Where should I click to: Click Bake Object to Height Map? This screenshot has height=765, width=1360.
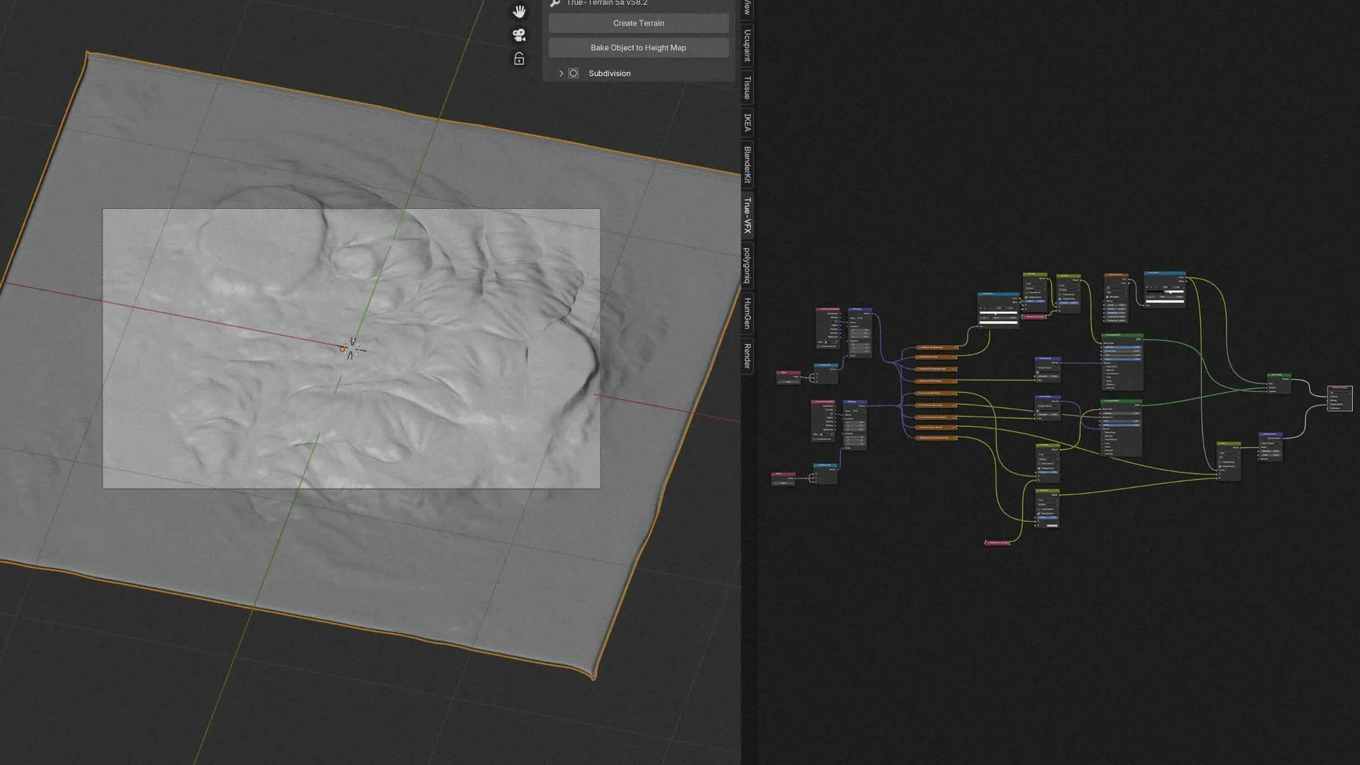[638, 48]
